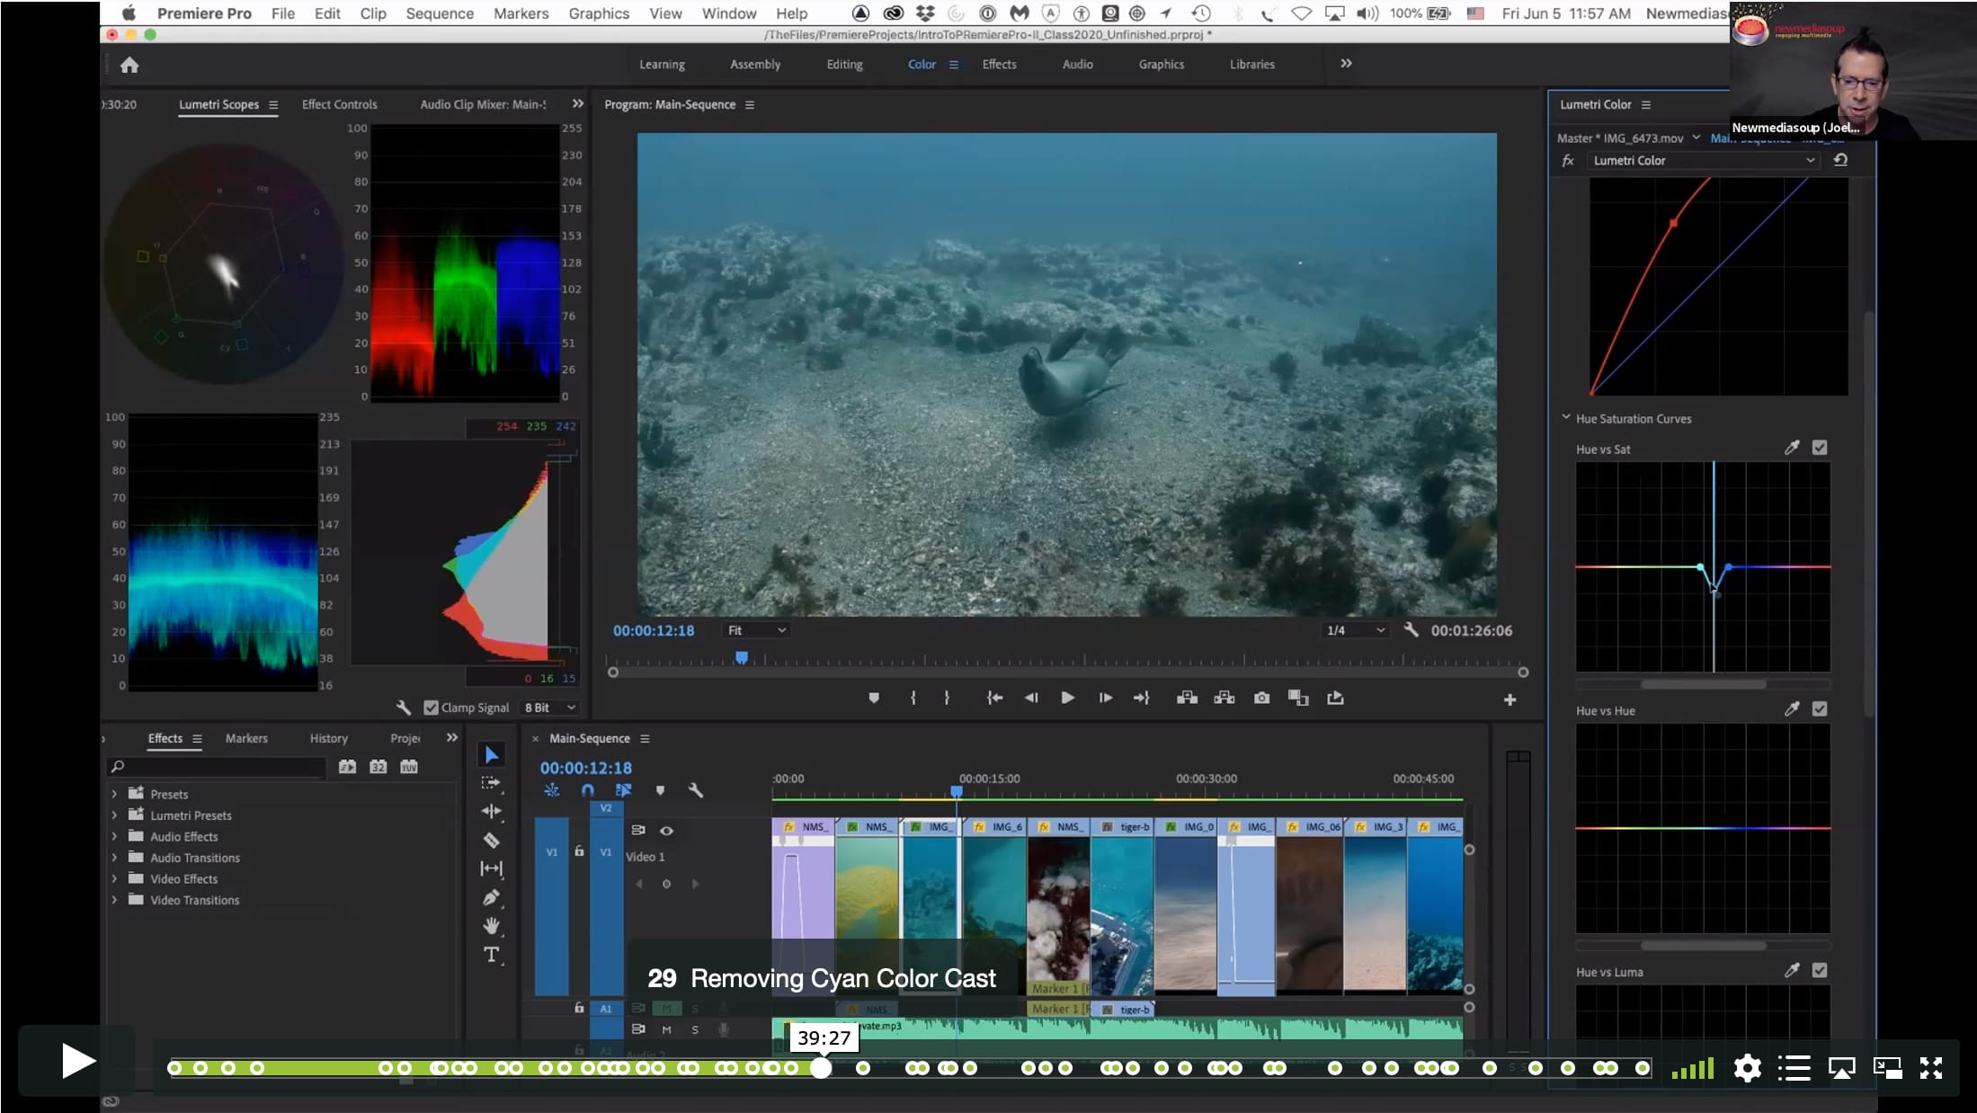Click the Lift button
Viewport: 1977px width, 1113px height.
[x=1187, y=698]
